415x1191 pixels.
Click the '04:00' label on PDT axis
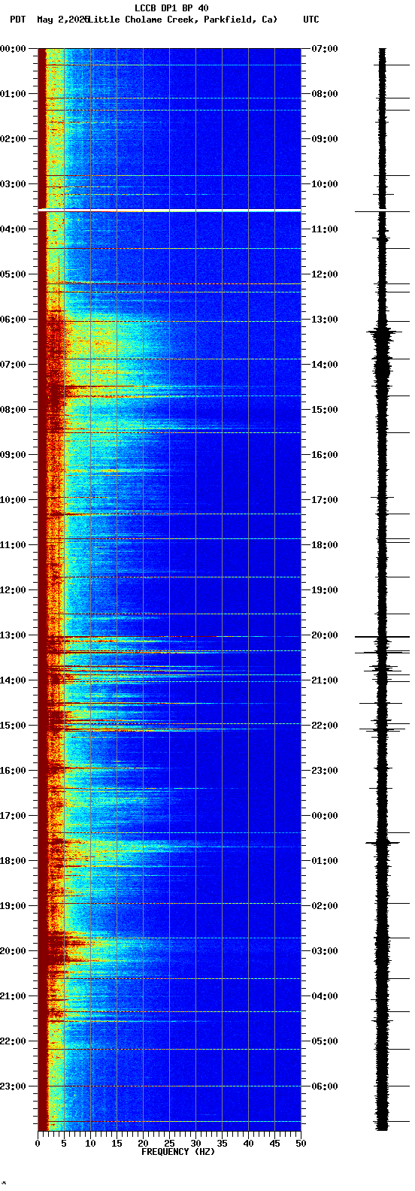click(13, 229)
